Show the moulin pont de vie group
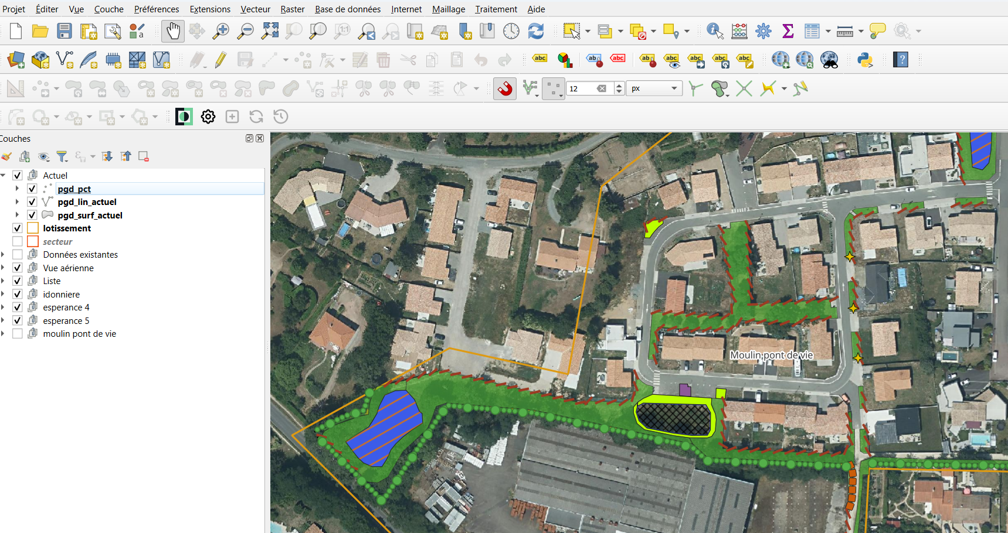Screen dimensions: 1008x533 pos(18,333)
